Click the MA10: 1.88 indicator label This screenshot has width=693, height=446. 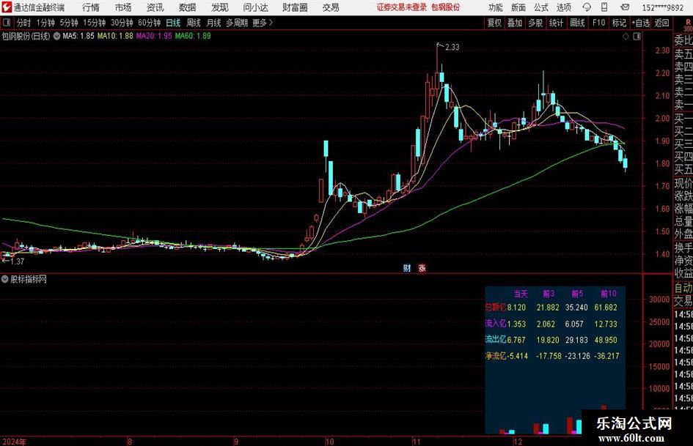(115, 36)
